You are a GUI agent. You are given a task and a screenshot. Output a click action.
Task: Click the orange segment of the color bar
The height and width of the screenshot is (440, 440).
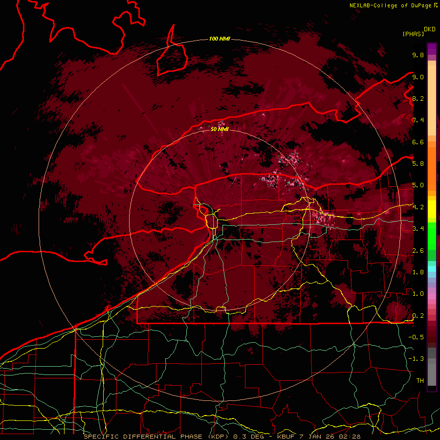pyautogui.click(x=432, y=166)
